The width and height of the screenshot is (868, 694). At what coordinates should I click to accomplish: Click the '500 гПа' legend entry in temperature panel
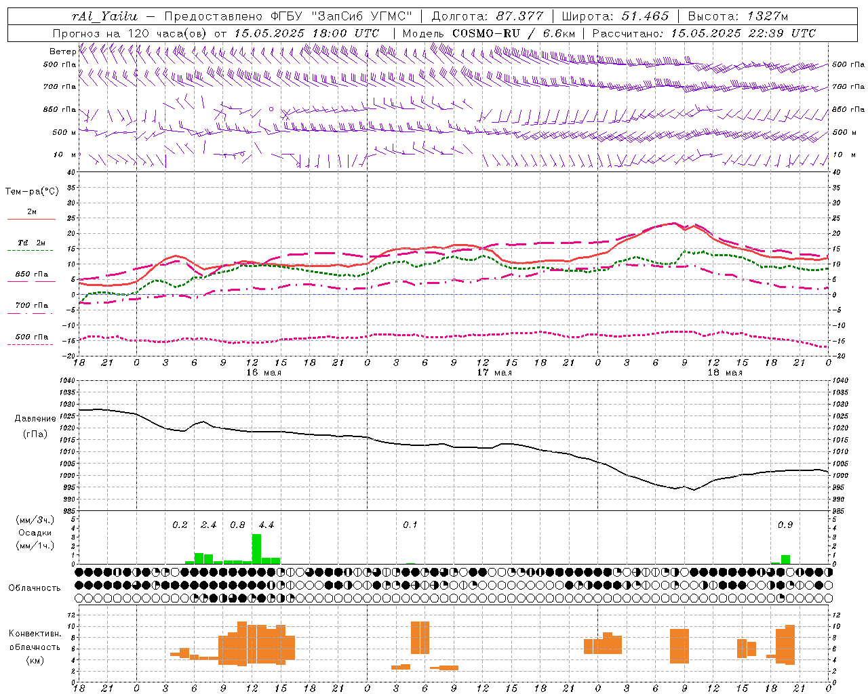point(32,337)
